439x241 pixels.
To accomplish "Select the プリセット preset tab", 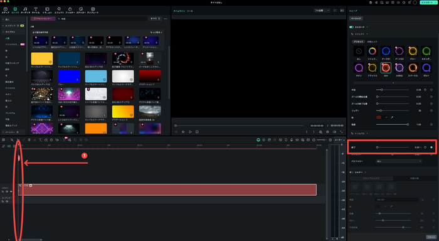I will 358,41.
